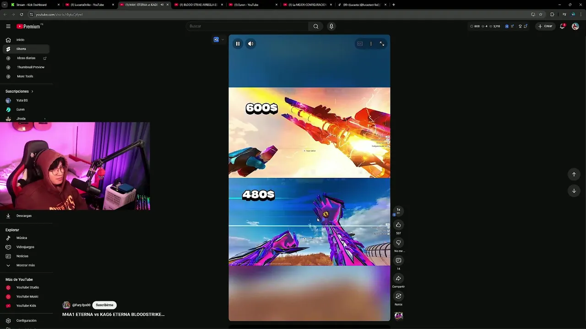Bookmark this page with star icon

541,15
